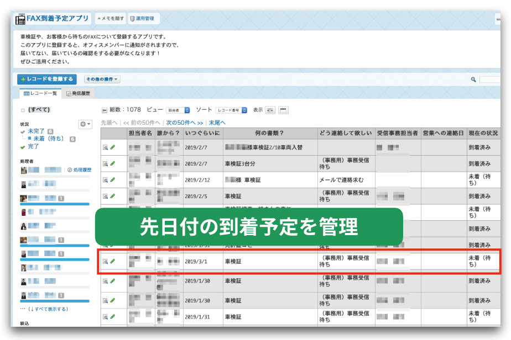Image resolution: width=511 pixels, height=340 pixels.
Task: Edit the first 2019/2/7 record with pencil
Action: point(113,147)
